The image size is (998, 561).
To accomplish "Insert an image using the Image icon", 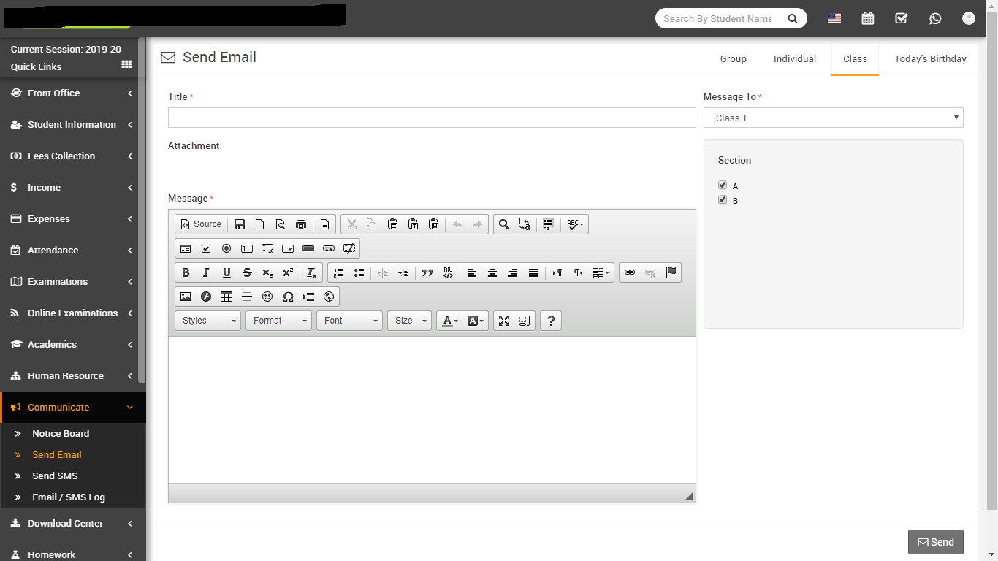I will [186, 297].
